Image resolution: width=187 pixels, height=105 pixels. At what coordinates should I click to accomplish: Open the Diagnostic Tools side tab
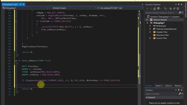pyautogui.click(x=186, y=10)
